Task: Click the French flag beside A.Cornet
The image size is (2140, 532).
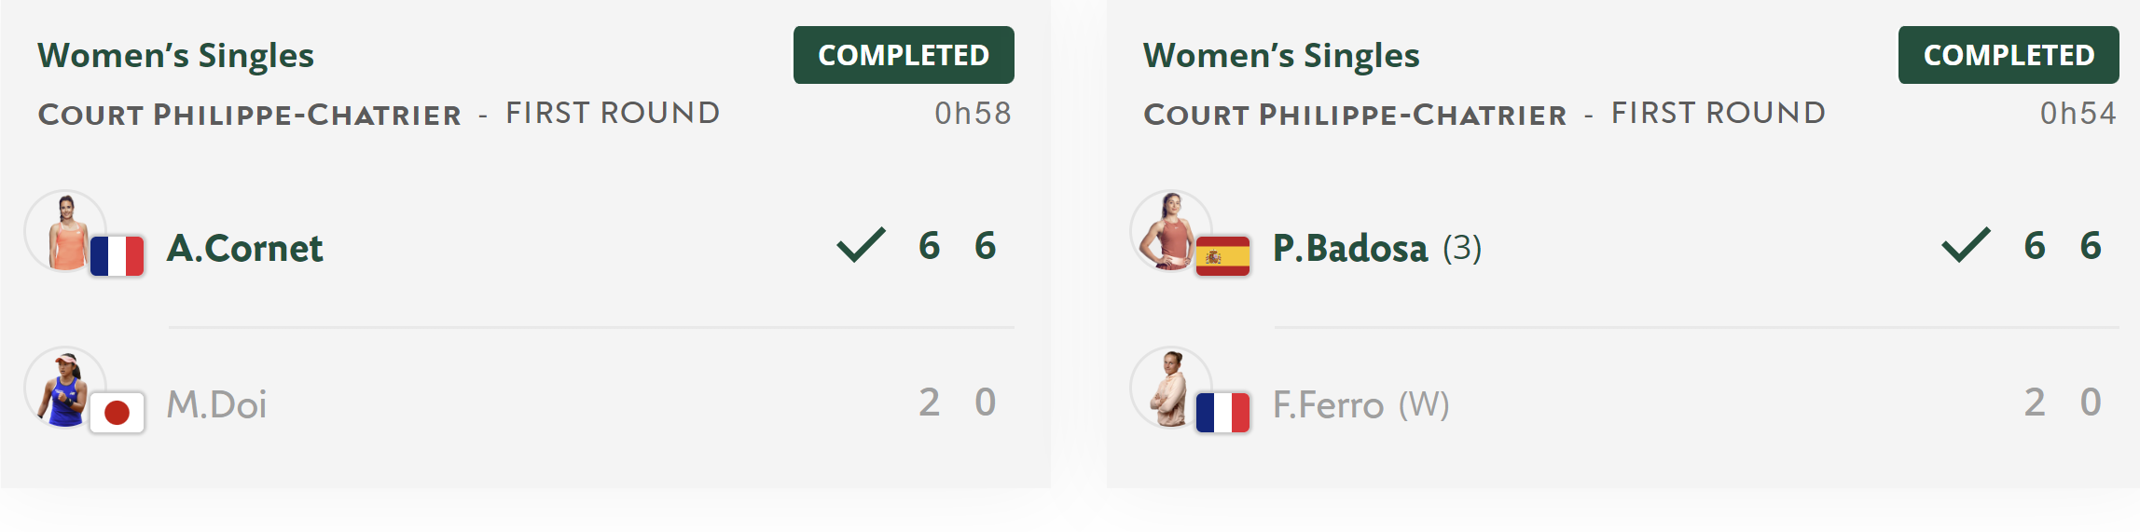Action: (117, 256)
